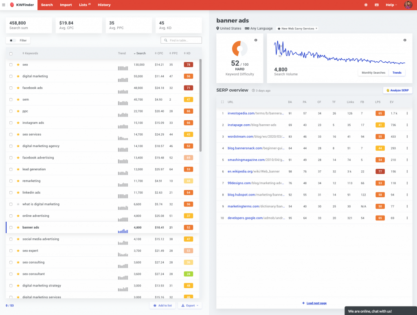Toggle the star for banner ads
The width and height of the screenshot is (417, 315).
click(x=18, y=227)
